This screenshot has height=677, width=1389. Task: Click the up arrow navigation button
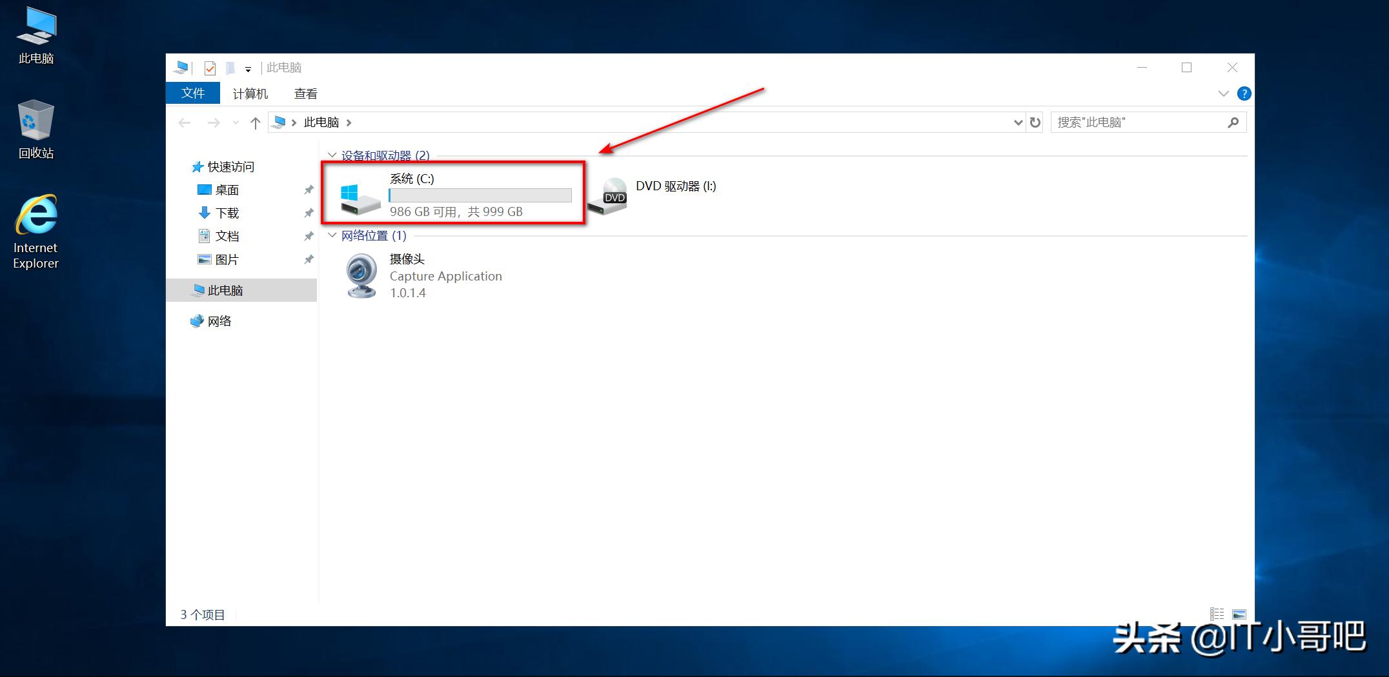coord(254,122)
